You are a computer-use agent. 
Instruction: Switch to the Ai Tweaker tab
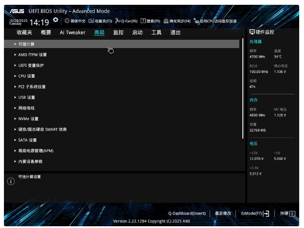coord(73,32)
